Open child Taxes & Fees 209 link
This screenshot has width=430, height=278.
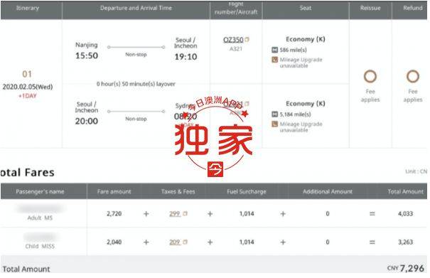pyautogui.click(x=175, y=242)
